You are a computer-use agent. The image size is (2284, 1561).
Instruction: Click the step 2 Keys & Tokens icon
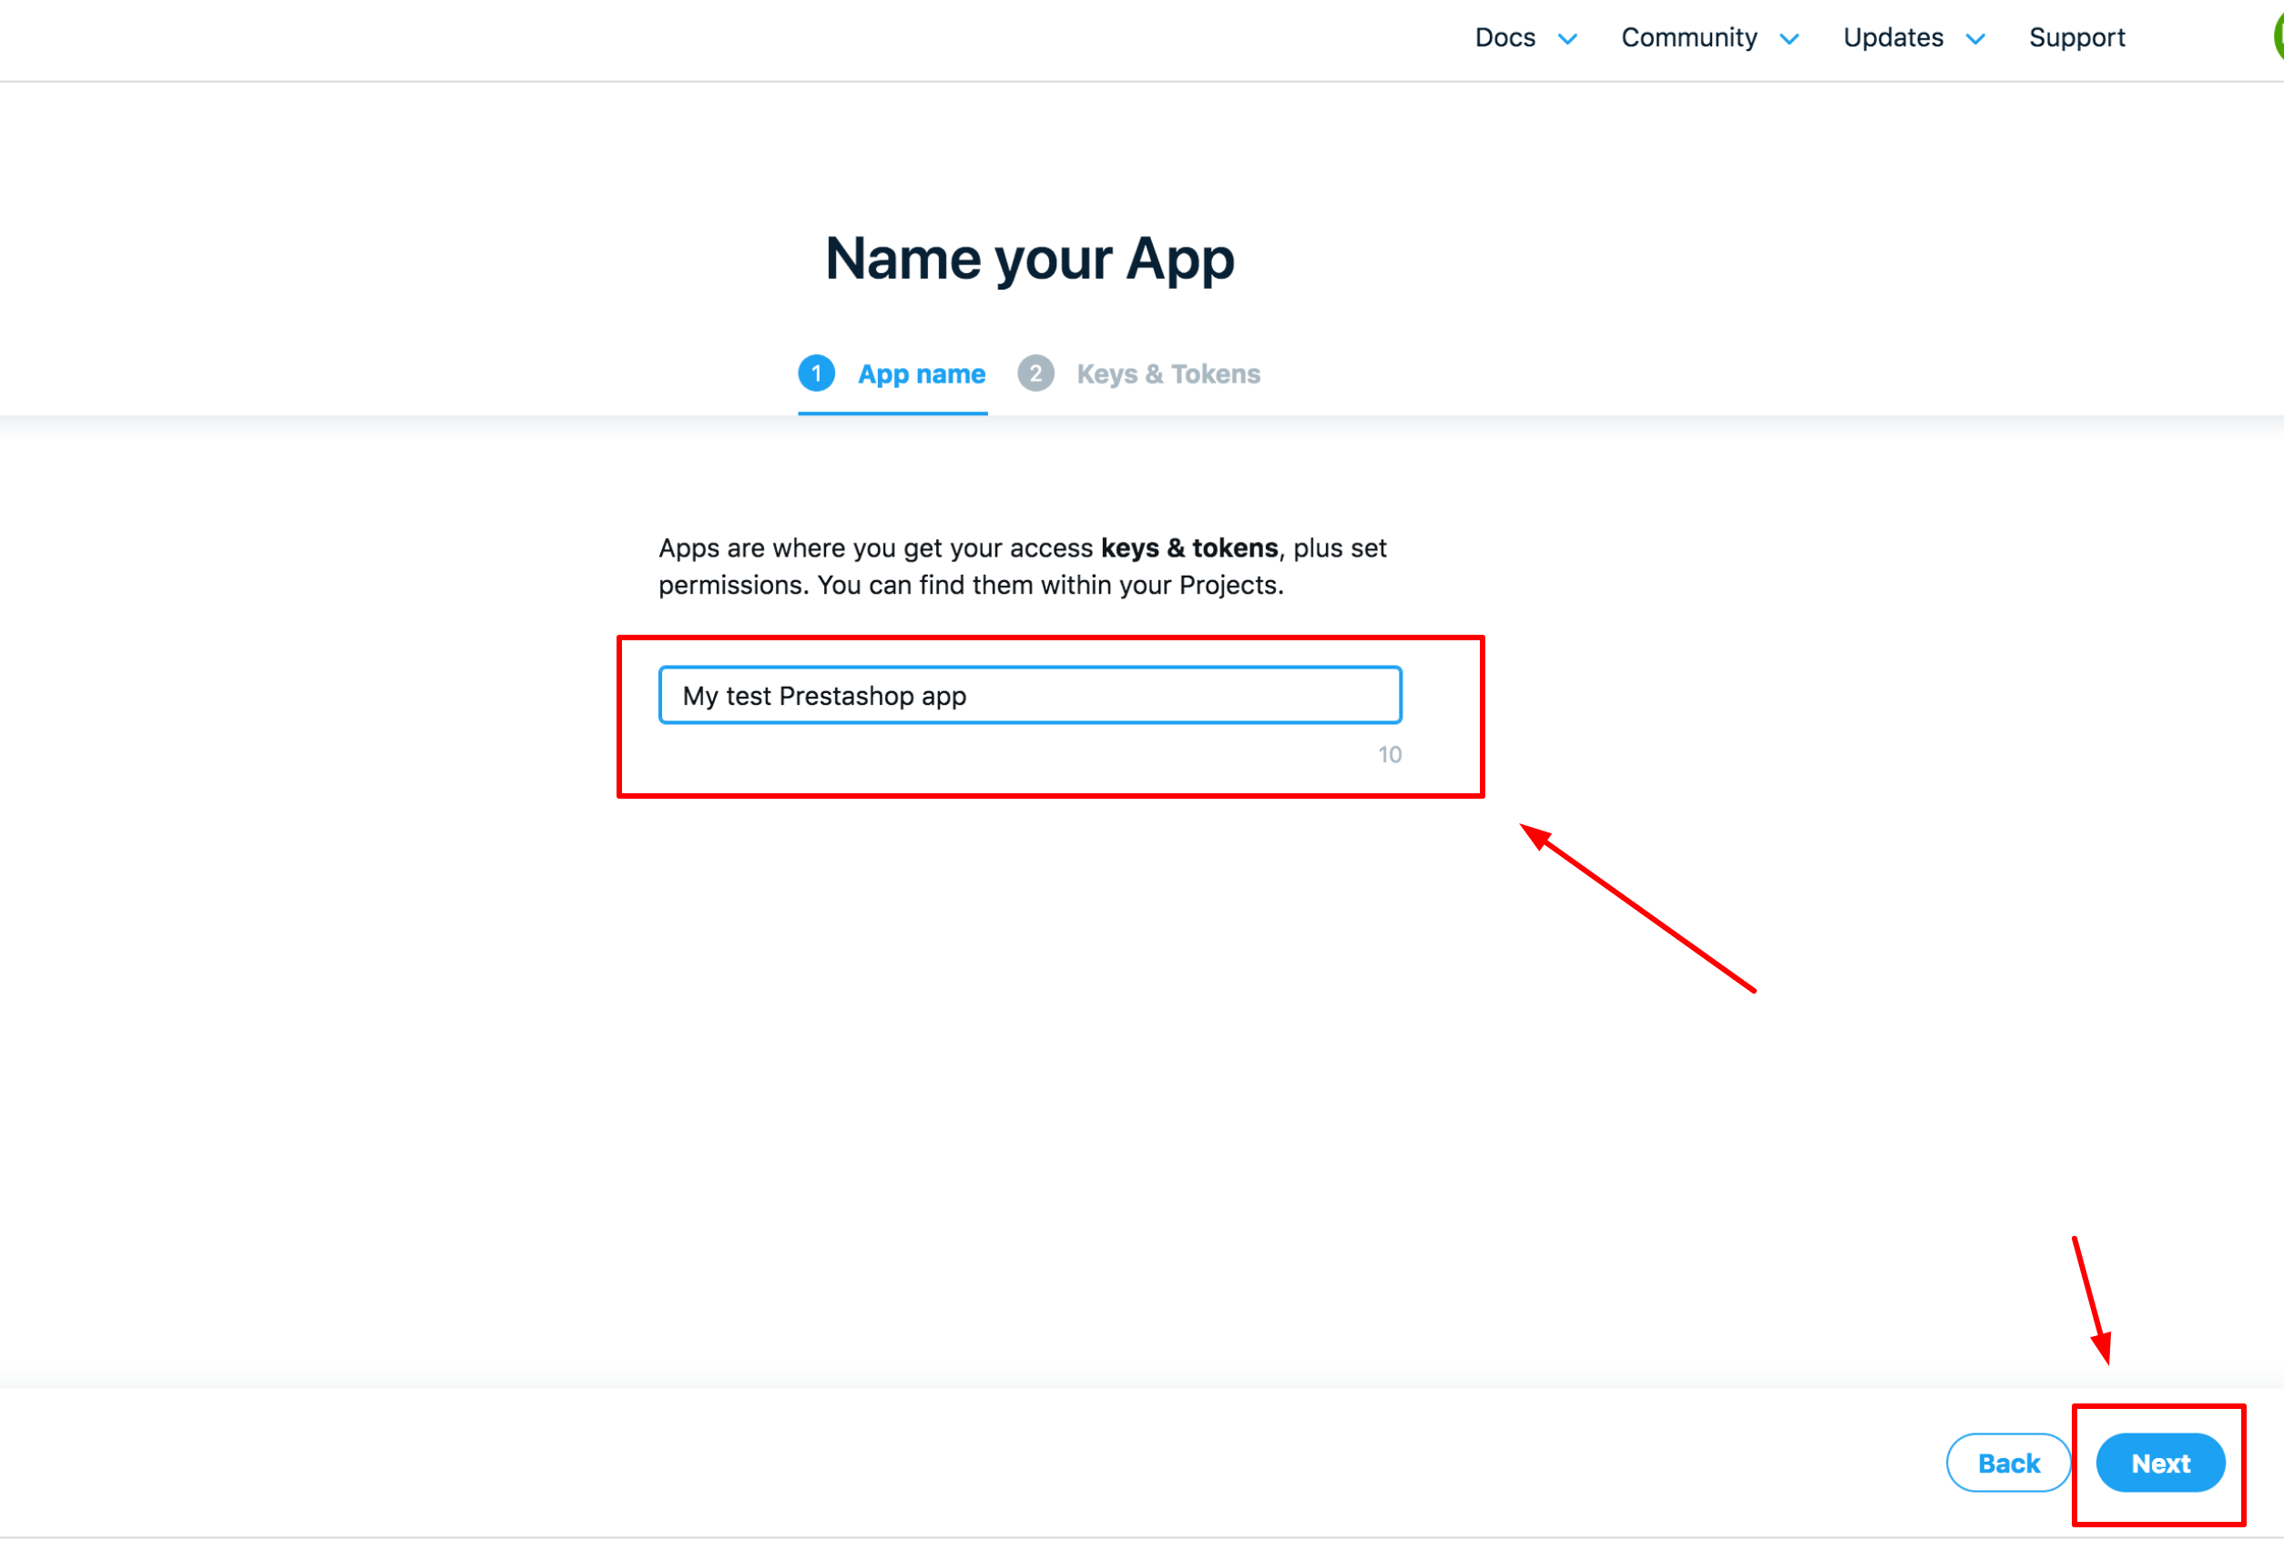pyautogui.click(x=1038, y=373)
